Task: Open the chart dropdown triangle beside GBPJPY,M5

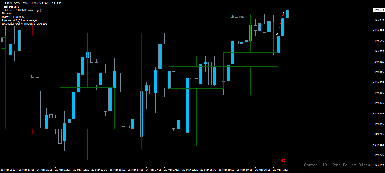Action: click(x=3, y=3)
